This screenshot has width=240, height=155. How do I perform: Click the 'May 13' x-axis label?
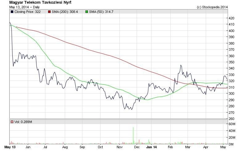[10, 147]
